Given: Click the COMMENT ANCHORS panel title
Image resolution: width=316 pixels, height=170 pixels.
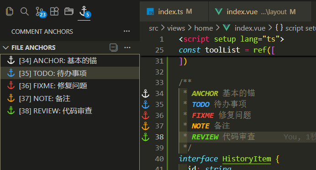Looking at the screenshot, I should pyautogui.click(x=42, y=32).
